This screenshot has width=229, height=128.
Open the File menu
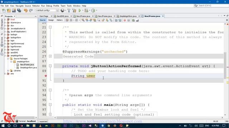[2, 6]
